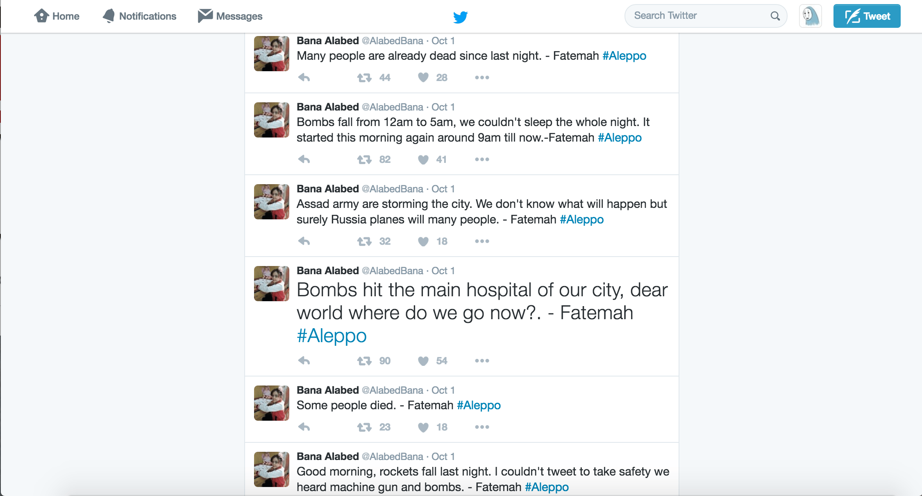
Task: Open the Notifications tab
Action: coord(140,16)
